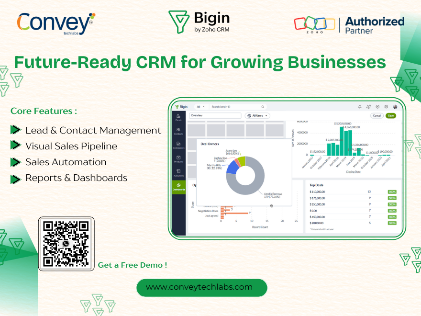
Task: Select the Deals icon in the sidebar
Action: pos(178,118)
